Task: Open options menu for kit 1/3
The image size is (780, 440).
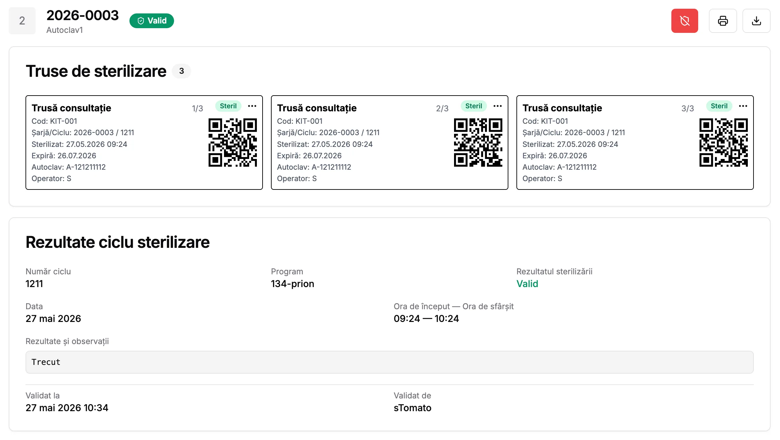Action: pos(252,106)
